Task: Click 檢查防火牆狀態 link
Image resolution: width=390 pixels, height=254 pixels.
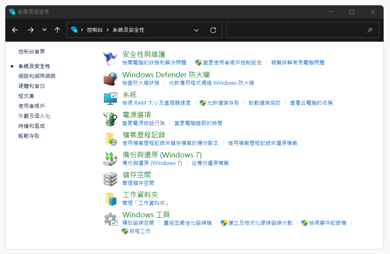Action: pyautogui.click(x=141, y=83)
